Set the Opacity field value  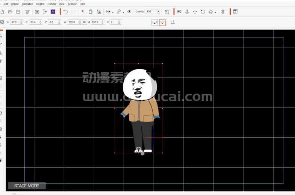pos(151,12)
